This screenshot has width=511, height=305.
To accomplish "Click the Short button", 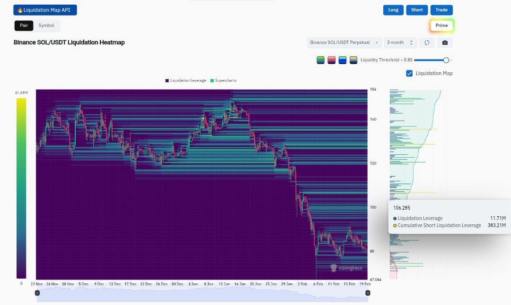I will 417,10.
